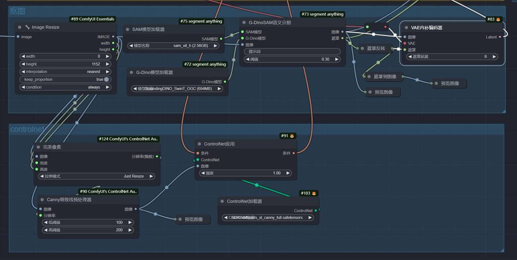Image resolution: width=517 pixels, height=260 pixels.
Task: Click the 提示词 prompt text field
Action: (292, 51)
